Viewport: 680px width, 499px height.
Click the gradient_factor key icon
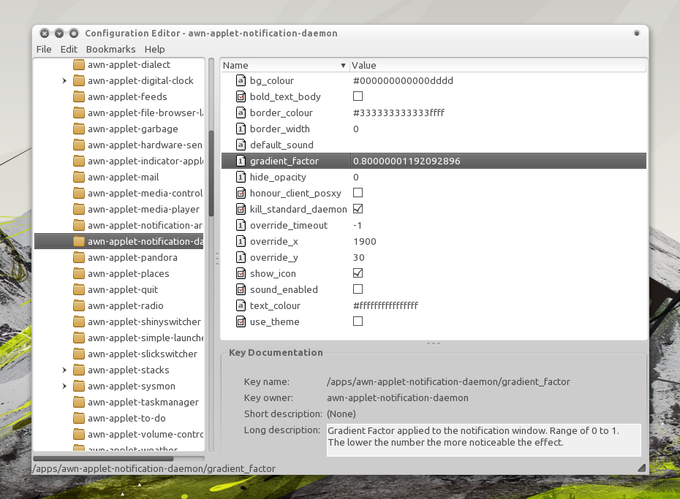241,161
